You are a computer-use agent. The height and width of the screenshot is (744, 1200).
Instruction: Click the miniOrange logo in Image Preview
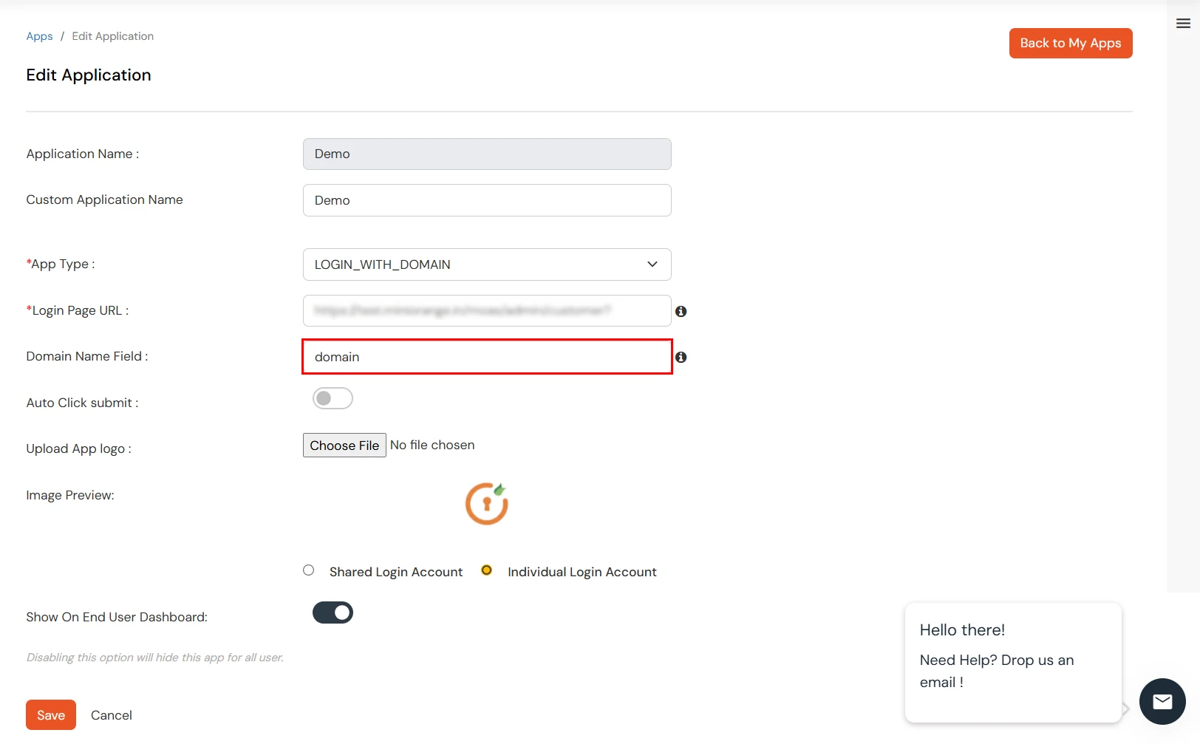pyautogui.click(x=486, y=503)
